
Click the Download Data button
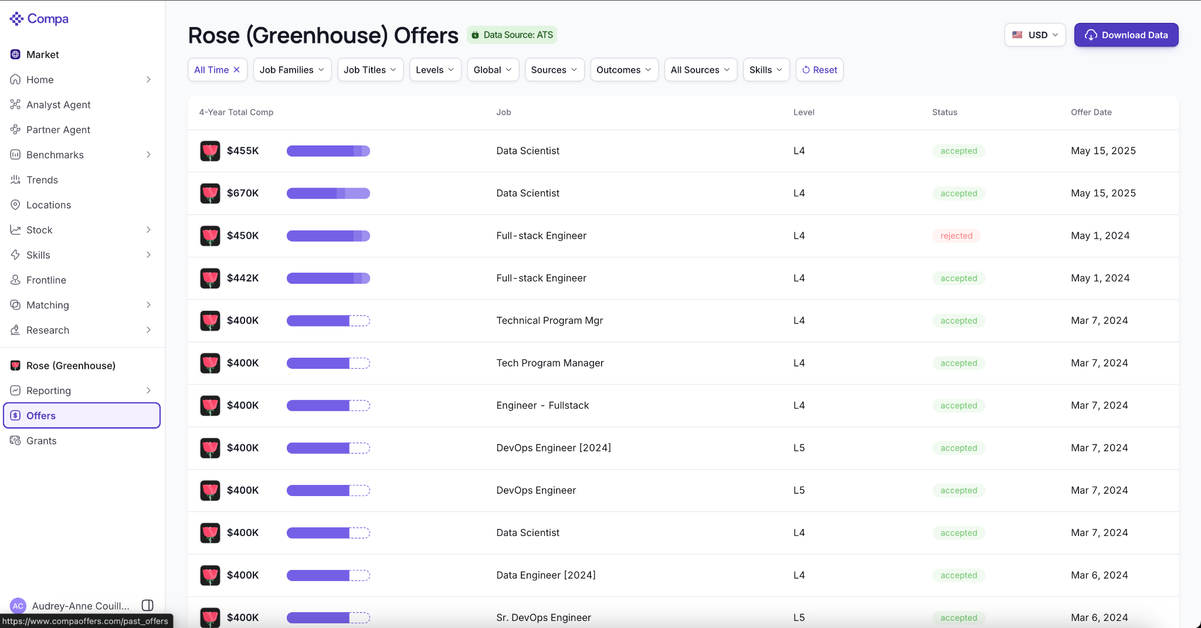pyautogui.click(x=1126, y=35)
